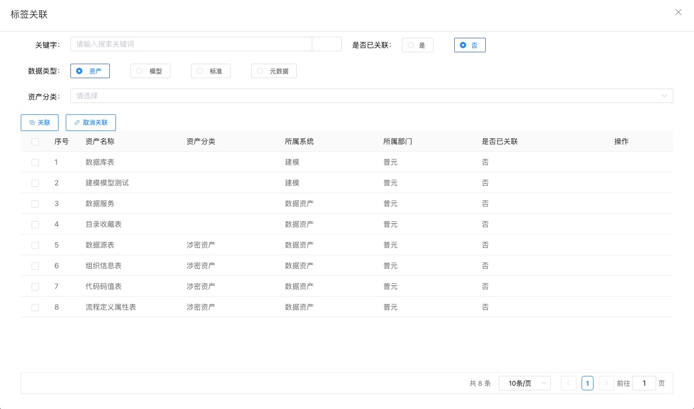Image resolution: width=694 pixels, height=409 pixels.
Task: Select 否 for 是否已关联
Action: pos(470,46)
